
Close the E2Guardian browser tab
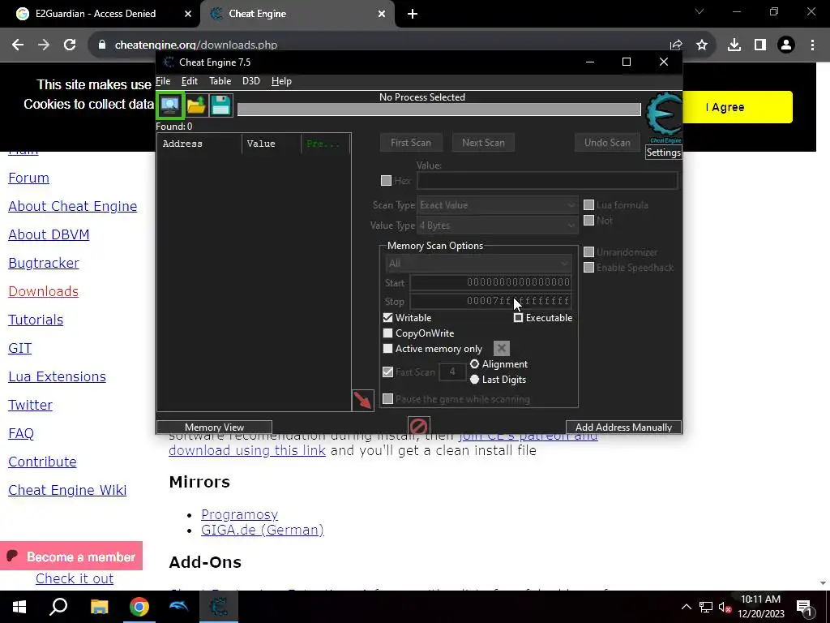(188, 14)
